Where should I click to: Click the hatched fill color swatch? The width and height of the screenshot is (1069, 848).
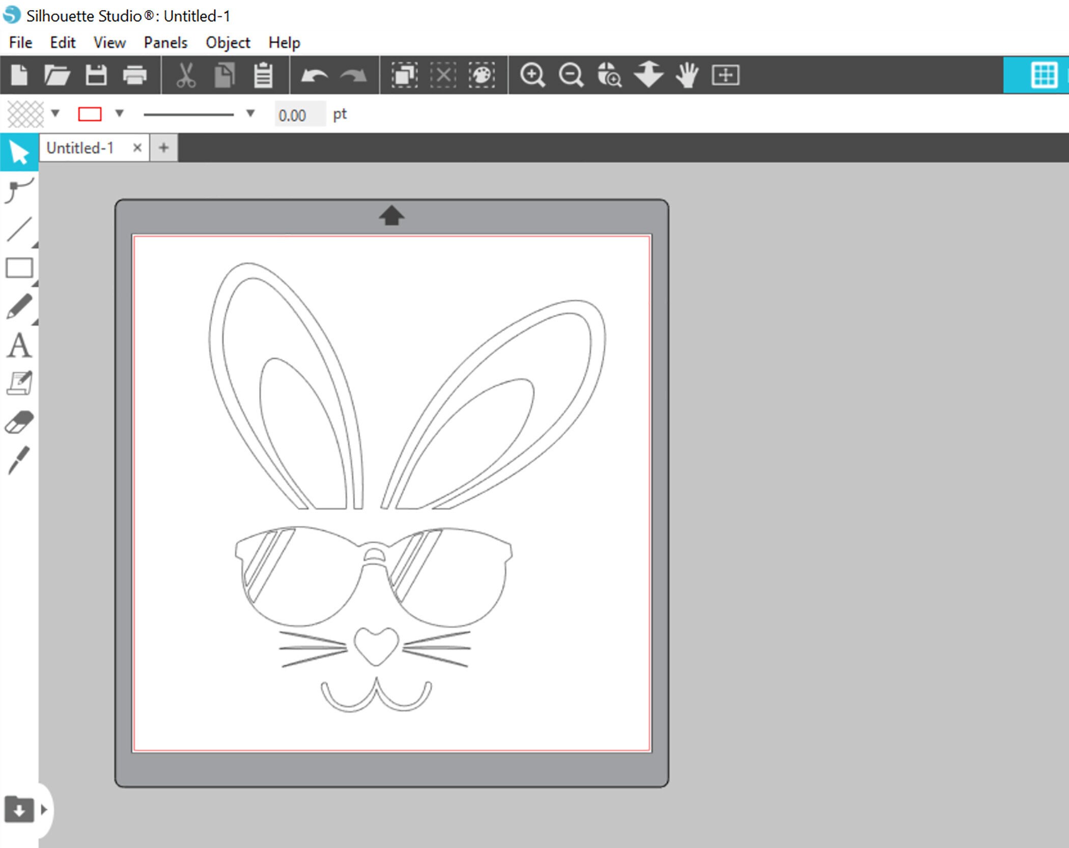[x=25, y=114]
